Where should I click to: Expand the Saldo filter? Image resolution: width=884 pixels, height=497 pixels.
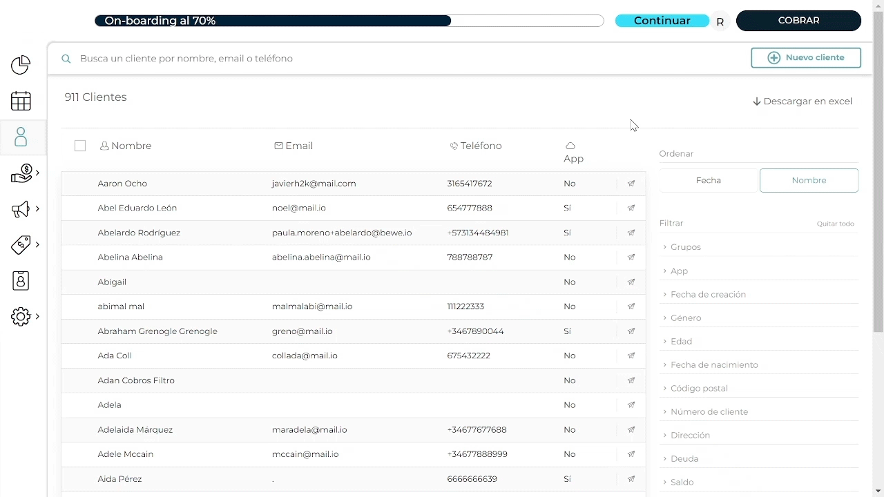click(x=758, y=483)
